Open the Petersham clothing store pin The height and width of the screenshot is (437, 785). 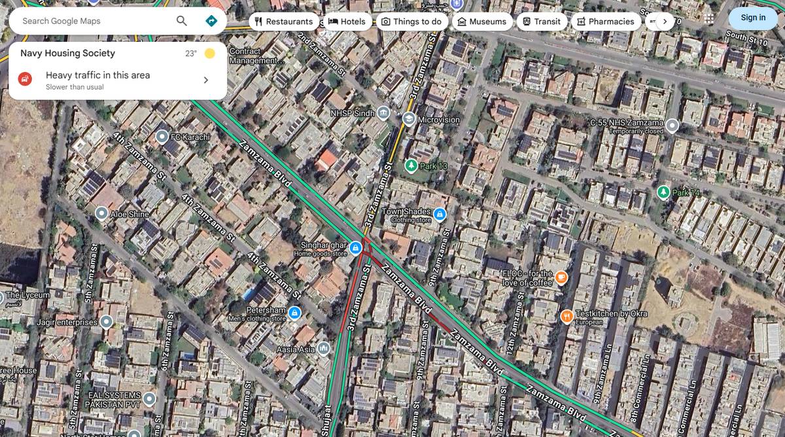click(294, 313)
